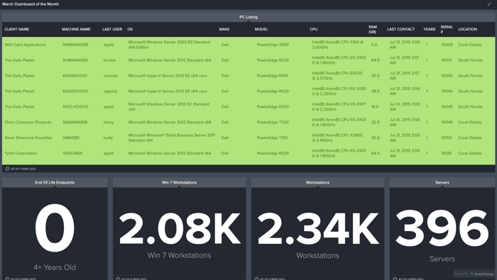The height and width of the screenshot is (280, 497).
Task: Click Windows Server 2003 R2 Standard OS cell
Action: 169,45
